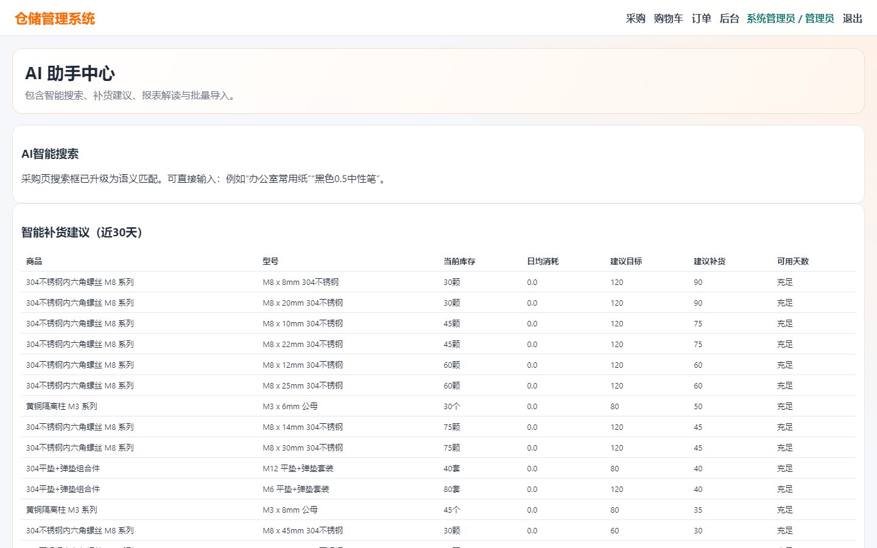877x548 pixels.
Task: Click stock value 80套 in M6 row
Action: click(x=452, y=489)
